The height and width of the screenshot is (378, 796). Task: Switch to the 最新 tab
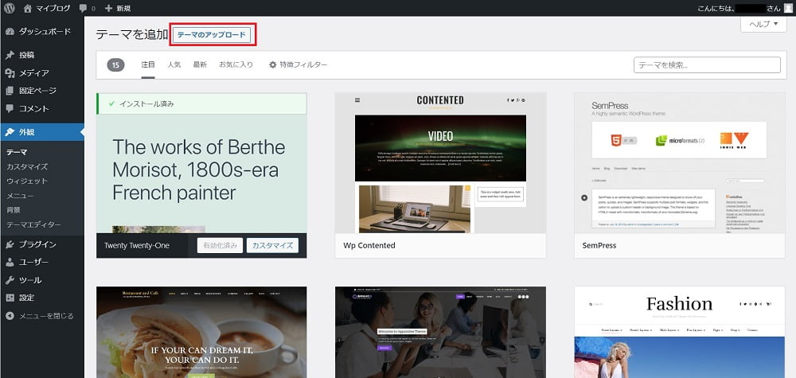(200, 64)
